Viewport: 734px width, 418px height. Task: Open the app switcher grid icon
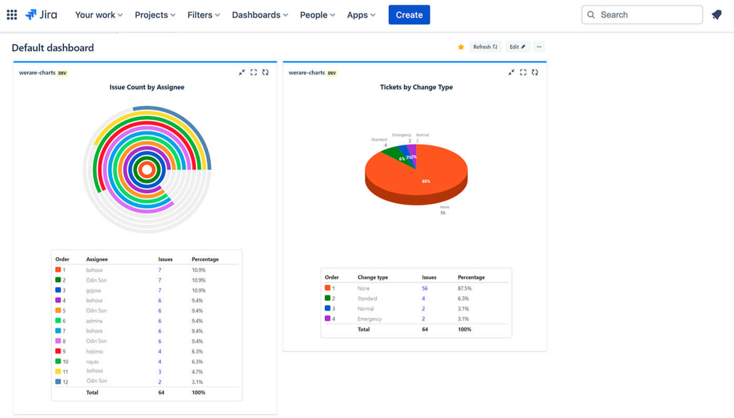coord(12,15)
